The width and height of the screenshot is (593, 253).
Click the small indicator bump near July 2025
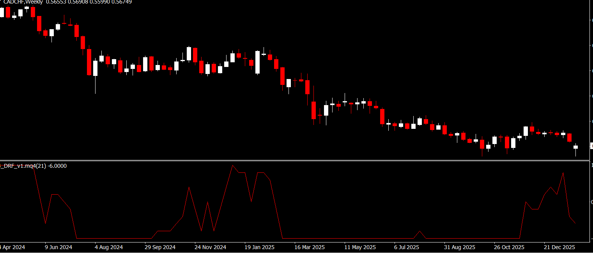click(x=420, y=231)
